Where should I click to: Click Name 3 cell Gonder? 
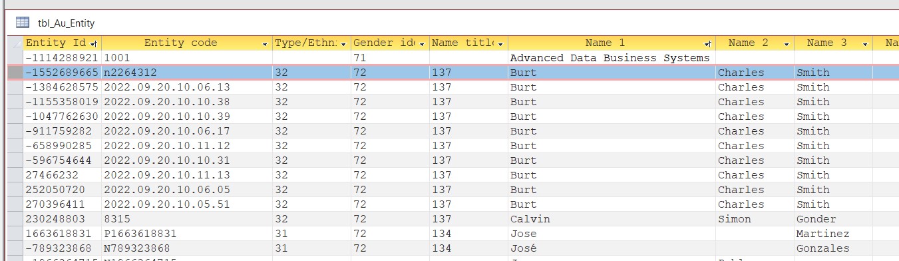coord(833,219)
